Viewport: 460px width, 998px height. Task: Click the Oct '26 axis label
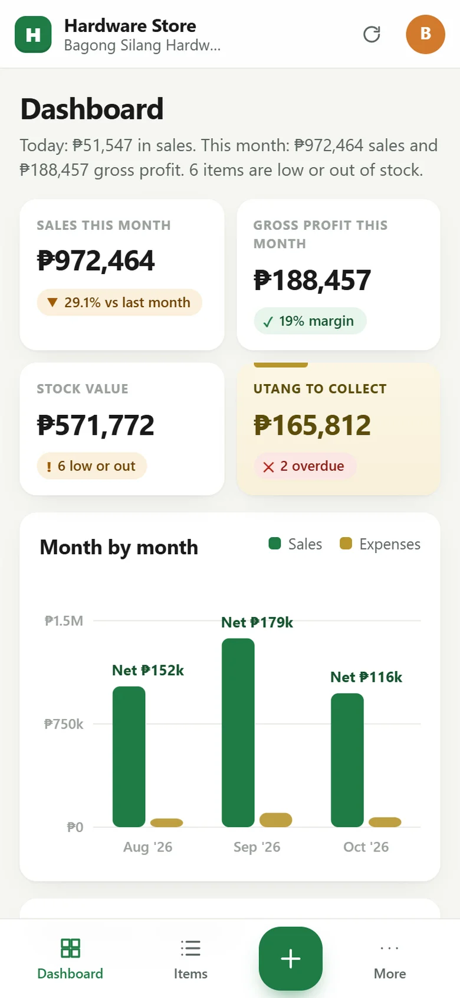pyautogui.click(x=366, y=847)
